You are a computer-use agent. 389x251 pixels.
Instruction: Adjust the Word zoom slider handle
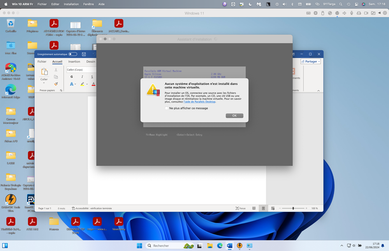[293, 208]
